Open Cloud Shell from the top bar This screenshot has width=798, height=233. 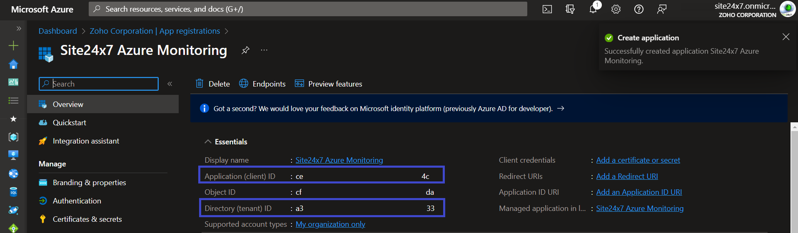coord(547,9)
